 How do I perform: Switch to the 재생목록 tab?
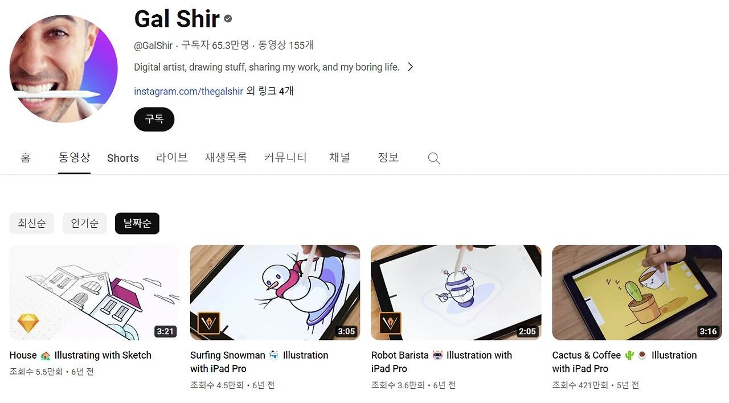tap(226, 158)
